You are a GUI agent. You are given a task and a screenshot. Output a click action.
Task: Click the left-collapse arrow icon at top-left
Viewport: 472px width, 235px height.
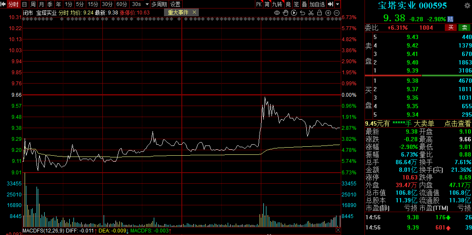click(4, 4)
